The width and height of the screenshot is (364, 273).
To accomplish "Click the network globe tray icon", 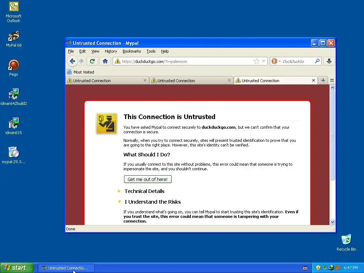I will [331, 268].
